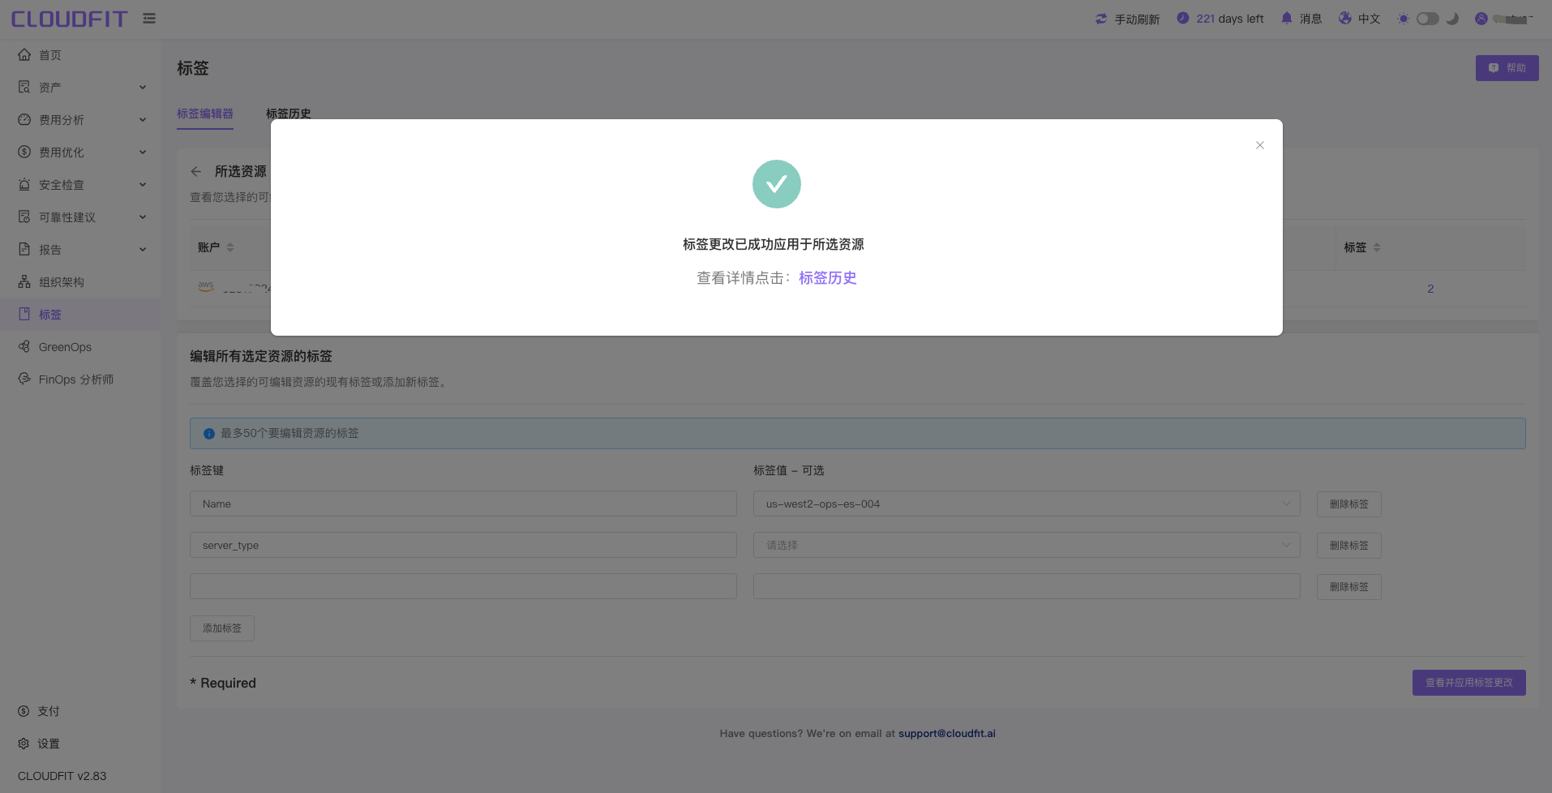Viewport: 1552px width, 793px height.
Task: Open the us-west2-ops-es-004 value dropdown
Action: 1027,504
